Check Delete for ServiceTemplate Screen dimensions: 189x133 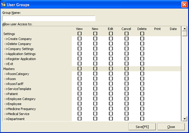coord(142,89)
